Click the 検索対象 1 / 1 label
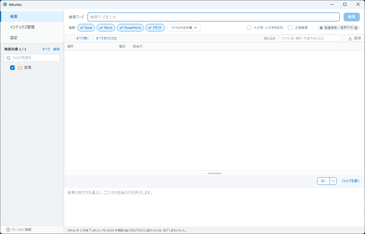Image resolution: width=365 pixels, height=234 pixels. pos(15,49)
